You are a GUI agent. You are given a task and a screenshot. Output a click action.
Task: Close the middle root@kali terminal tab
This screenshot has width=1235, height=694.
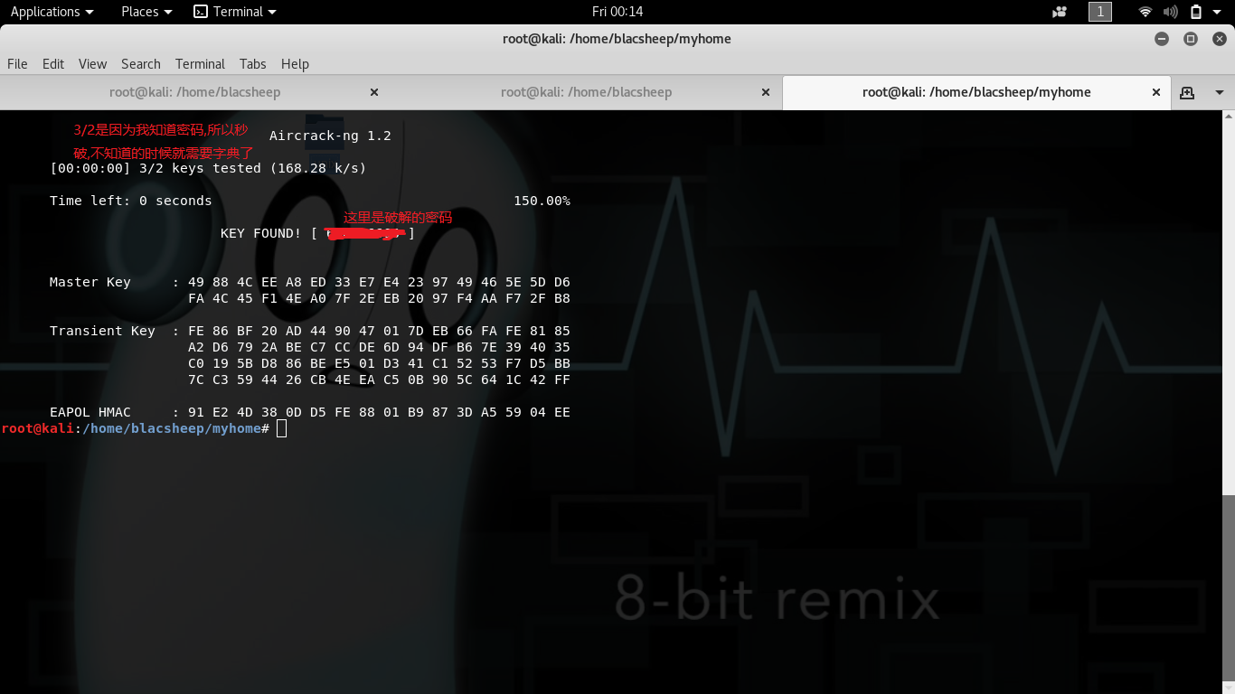[766, 92]
